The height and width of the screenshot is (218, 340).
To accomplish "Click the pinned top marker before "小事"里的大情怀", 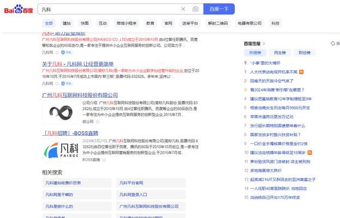I will pyautogui.click(x=245, y=63).
